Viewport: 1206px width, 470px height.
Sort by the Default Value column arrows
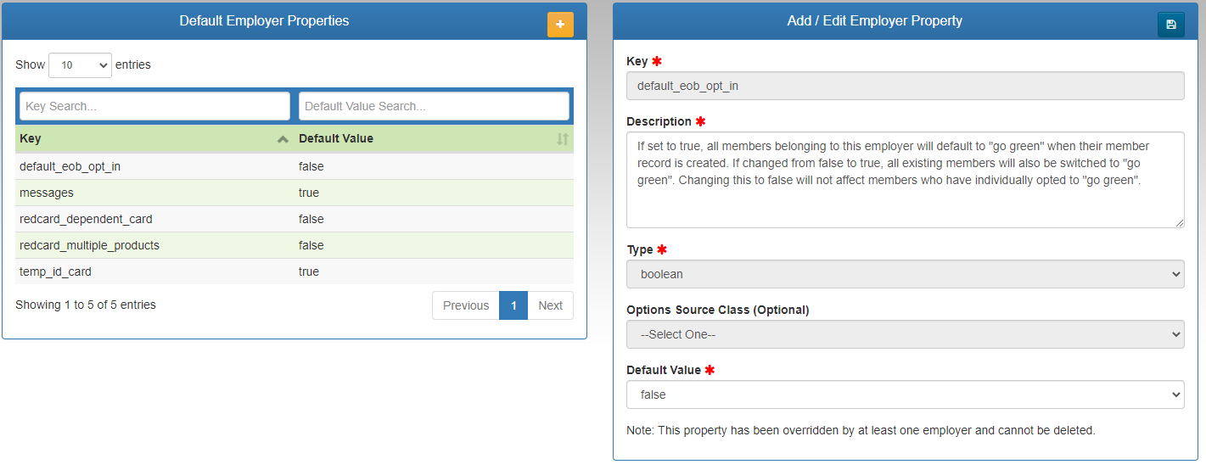click(x=562, y=139)
